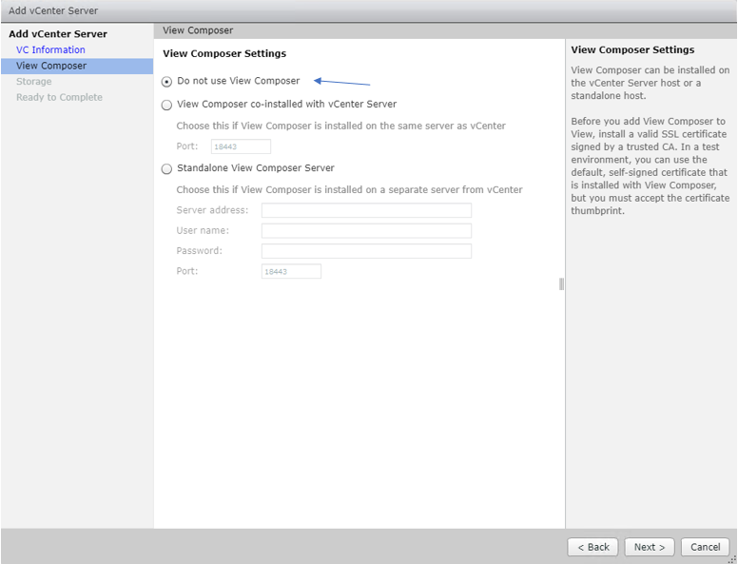Go to the VC Information step link
Viewport: 738px width, 564px height.
click(x=50, y=49)
